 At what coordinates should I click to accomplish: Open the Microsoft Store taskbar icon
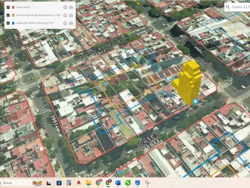59,183
